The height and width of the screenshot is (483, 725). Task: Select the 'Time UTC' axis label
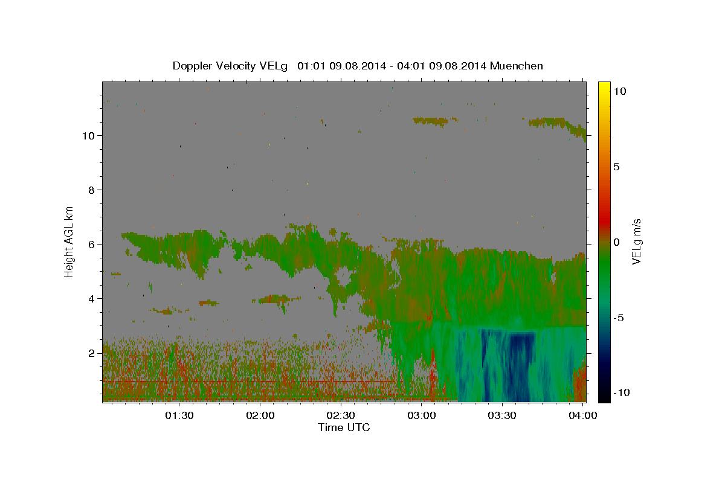click(x=344, y=427)
